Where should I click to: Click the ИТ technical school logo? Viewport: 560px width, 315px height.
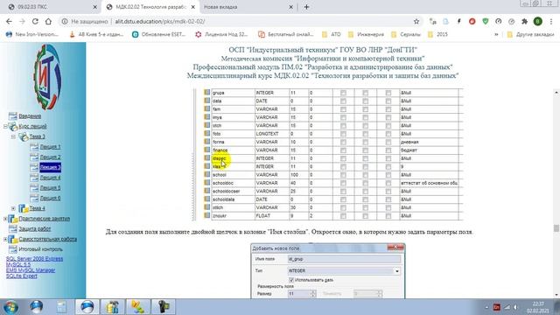coord(47,76)
